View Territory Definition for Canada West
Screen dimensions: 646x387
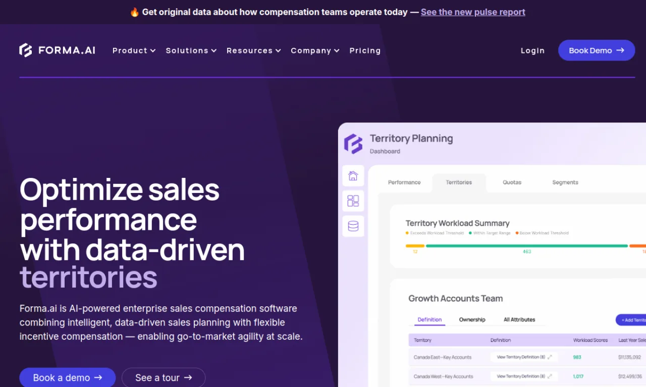click(x=524, y=376)
